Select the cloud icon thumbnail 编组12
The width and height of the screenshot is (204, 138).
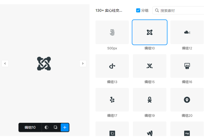[187, 32]
